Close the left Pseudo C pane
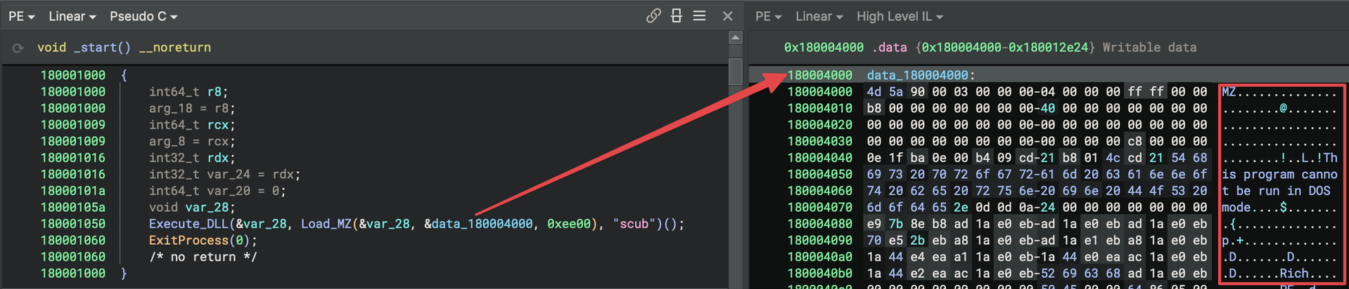 click(727, 15)
